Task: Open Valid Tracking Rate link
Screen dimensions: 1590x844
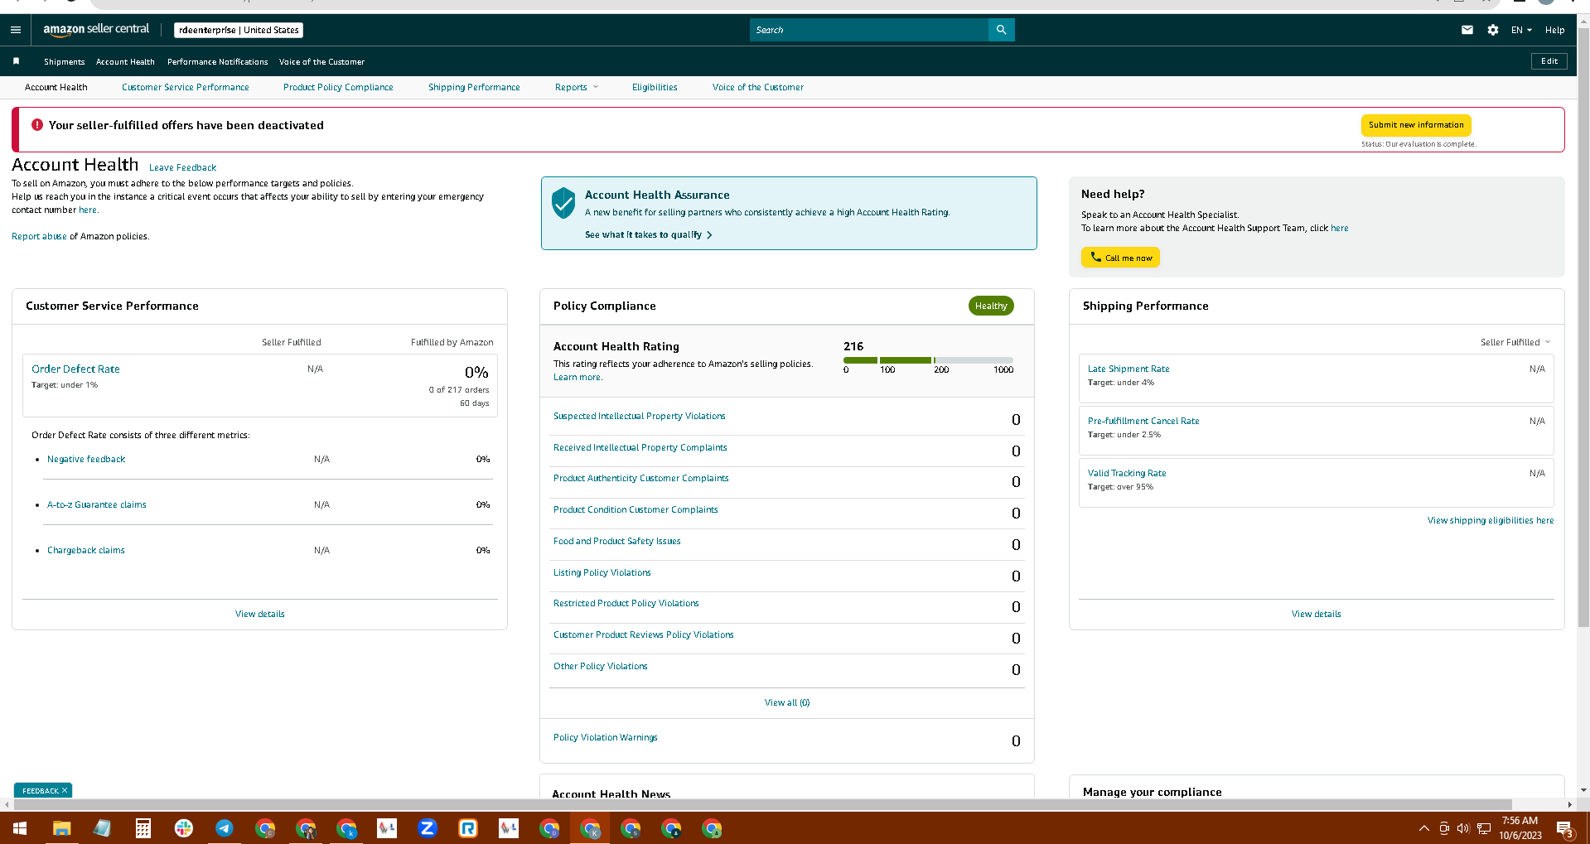Action: 1127,474
